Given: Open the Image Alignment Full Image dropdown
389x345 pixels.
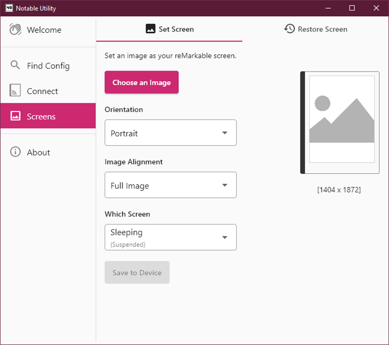Looking at the screenshot, I should pyautogui.click(x=171, y=185).
